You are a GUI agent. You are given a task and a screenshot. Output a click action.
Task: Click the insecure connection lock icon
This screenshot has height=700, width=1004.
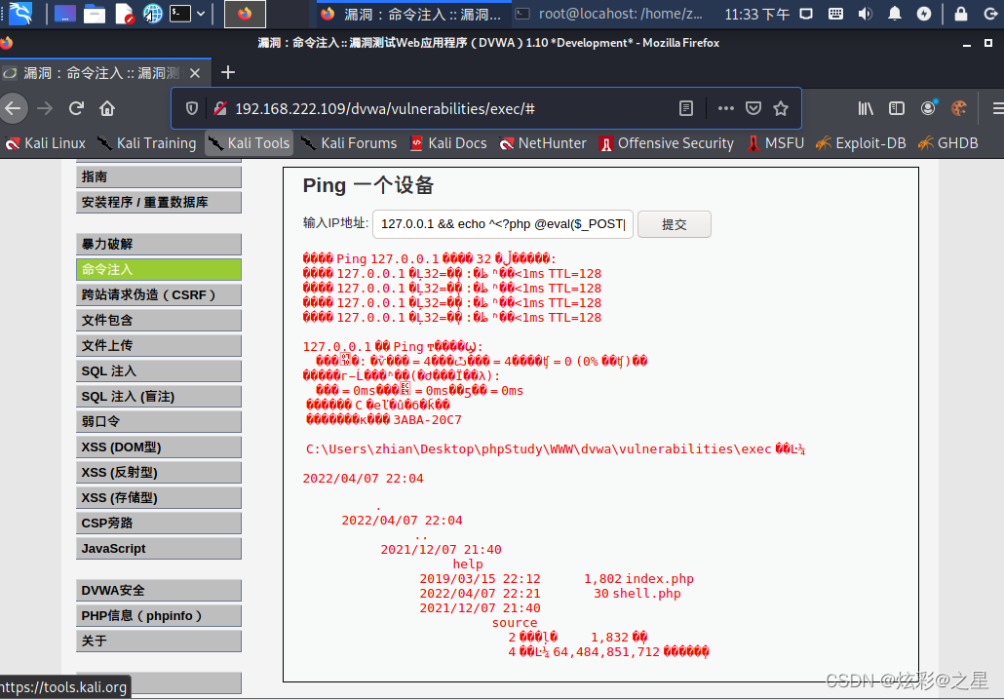coord(220,108)
